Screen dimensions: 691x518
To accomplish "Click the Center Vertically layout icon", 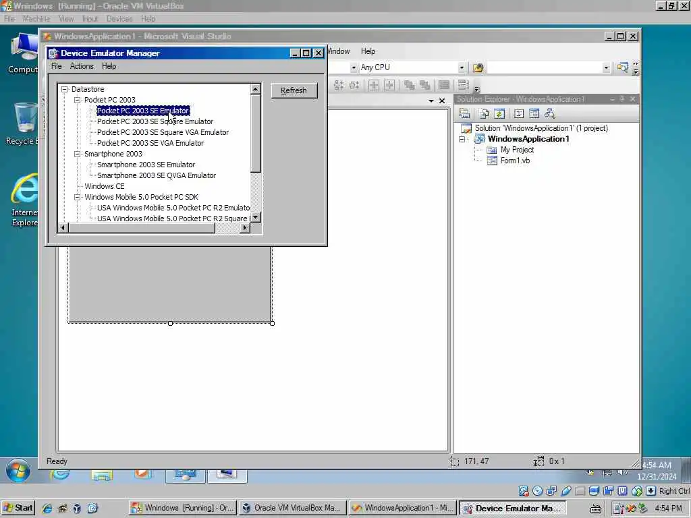I will tap(389, 85).
